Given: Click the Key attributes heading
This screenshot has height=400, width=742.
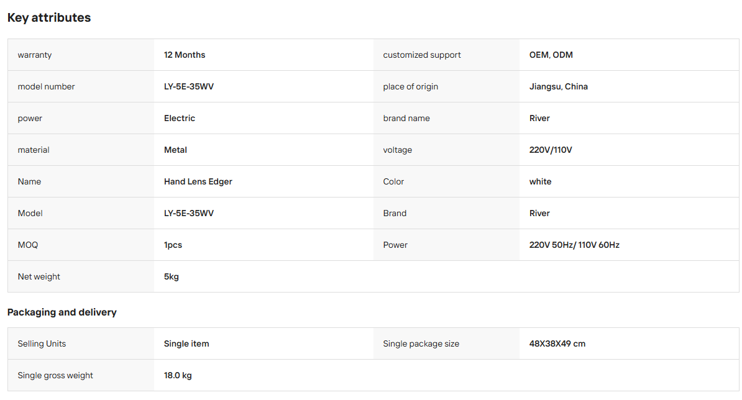Looking at the screenshot, I should tap(48, 17).
